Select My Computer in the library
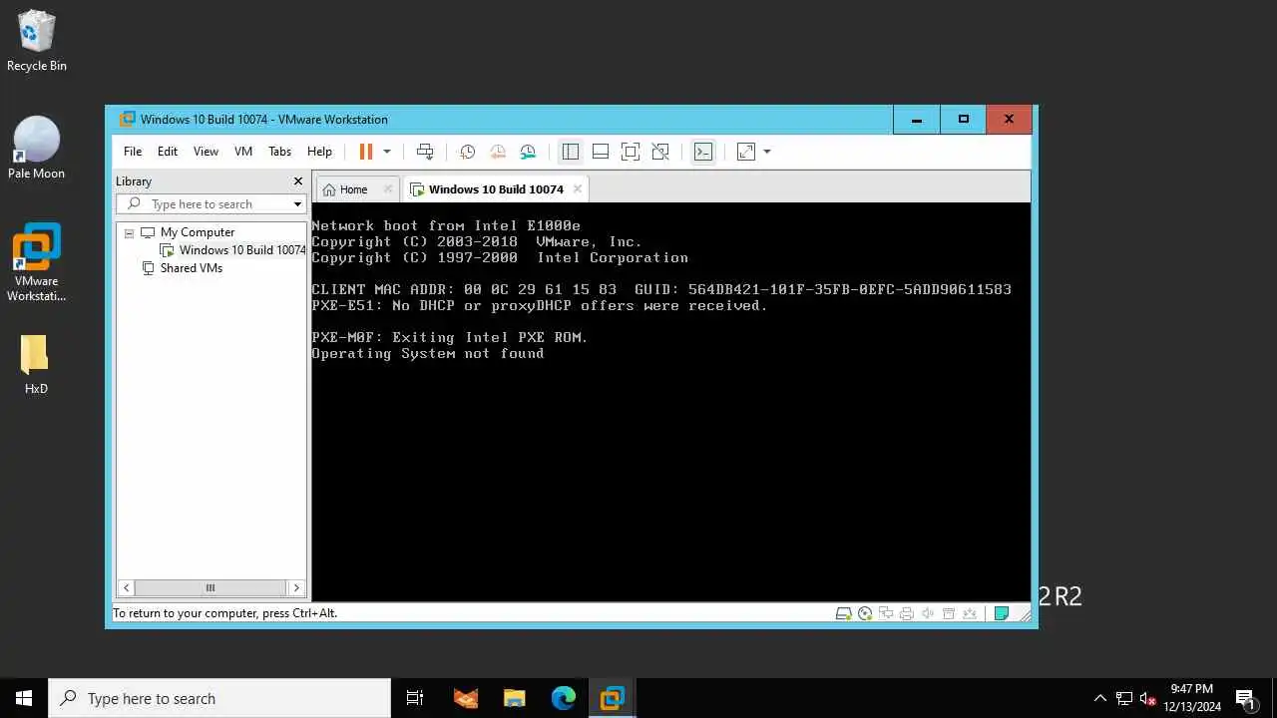The height and width of the screenshot is (718, 1277). (x=197, y=232)
